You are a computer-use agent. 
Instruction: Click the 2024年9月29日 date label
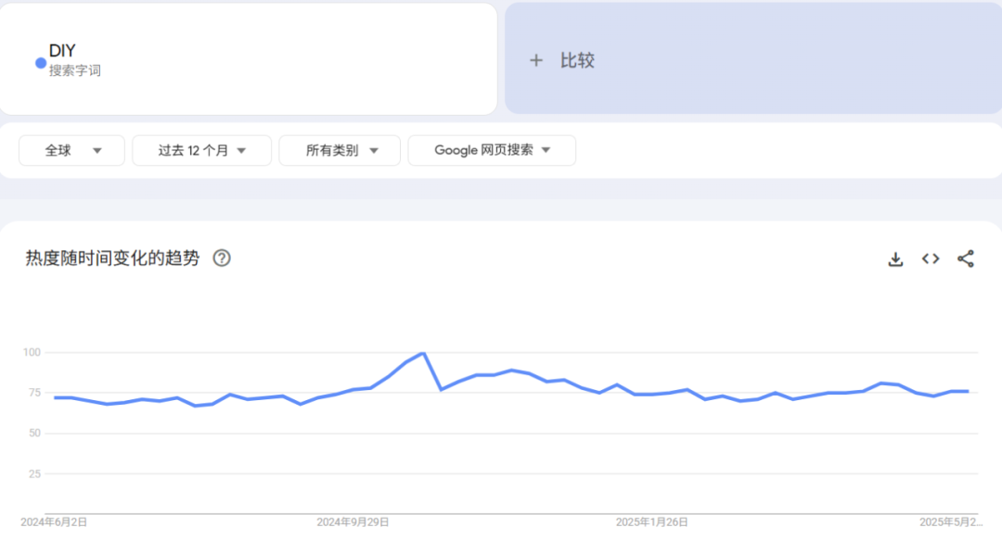tap(353, 522)
